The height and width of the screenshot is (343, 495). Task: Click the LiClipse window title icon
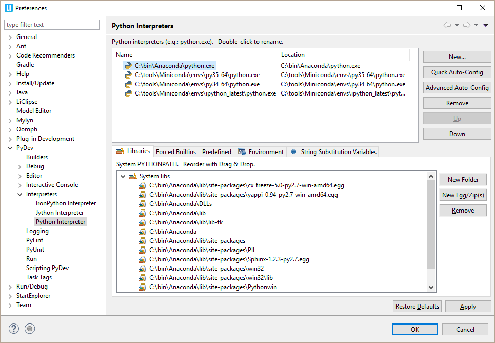(x=9, y=8)
